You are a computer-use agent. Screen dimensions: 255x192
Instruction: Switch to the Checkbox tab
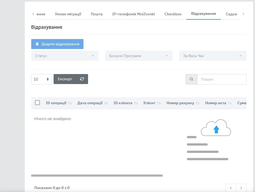173,14
